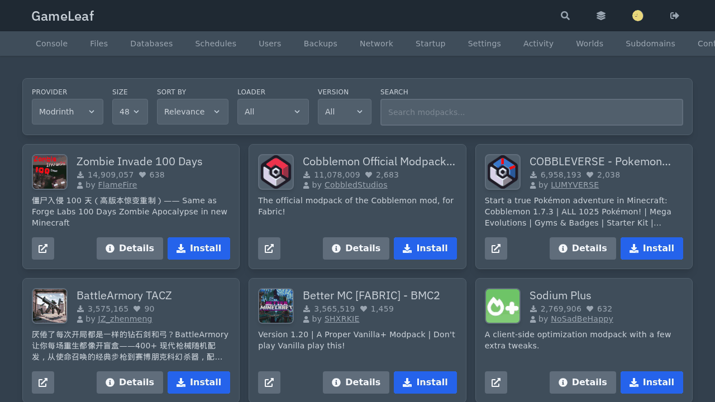Click the Sodium Plus green logo
The image size is (715, 402).
point(503,306)
